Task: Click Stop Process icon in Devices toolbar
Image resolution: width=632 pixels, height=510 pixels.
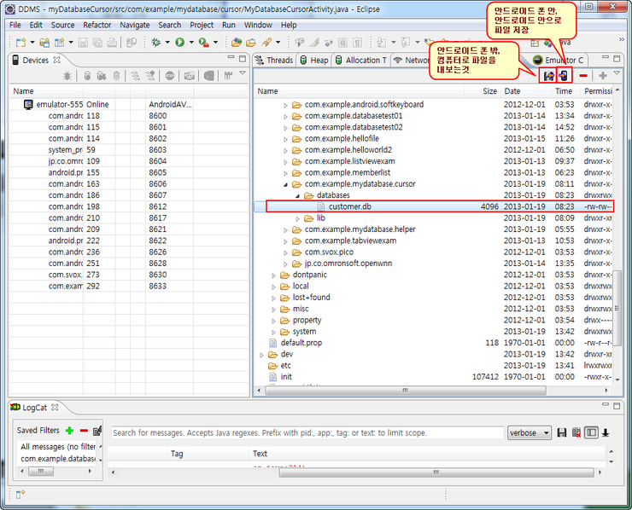Action: (x=169, y=76)
